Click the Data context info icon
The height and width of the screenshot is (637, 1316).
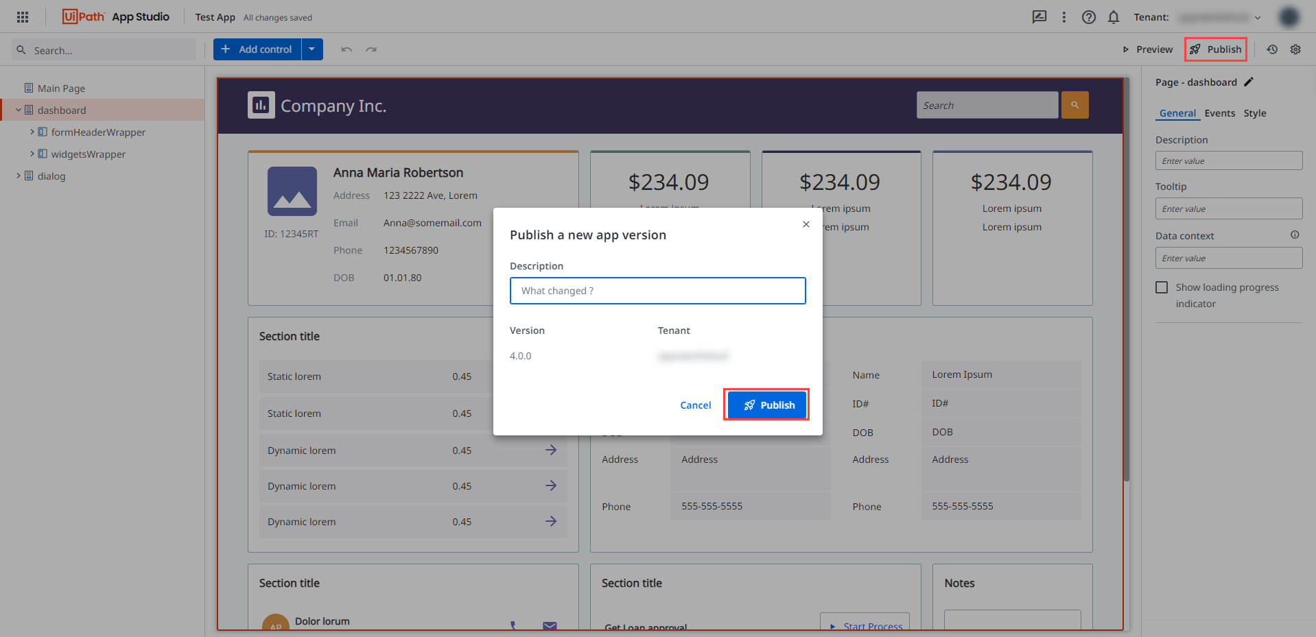coord(1295,235)
